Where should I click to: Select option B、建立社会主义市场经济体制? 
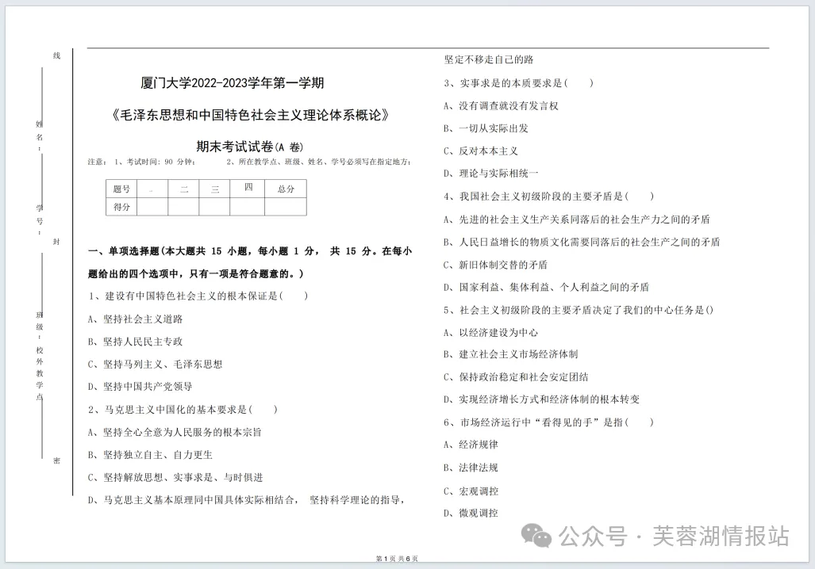(511, 354)
